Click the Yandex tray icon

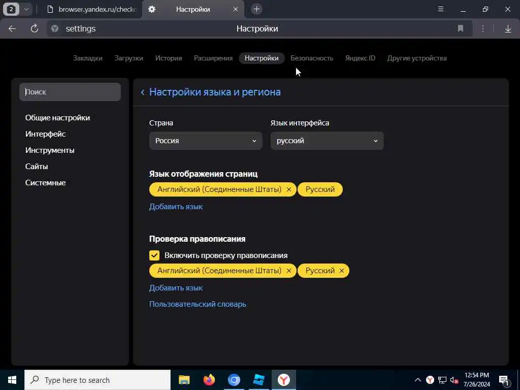tap(430, 380)
